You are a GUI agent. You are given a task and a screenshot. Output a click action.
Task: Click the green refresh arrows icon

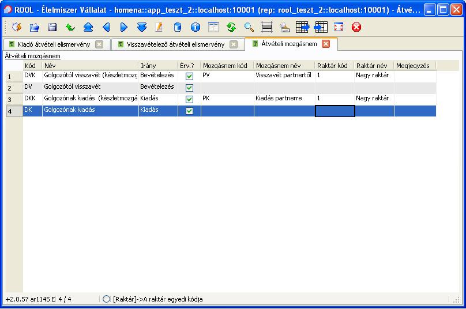tap(231, 27)
